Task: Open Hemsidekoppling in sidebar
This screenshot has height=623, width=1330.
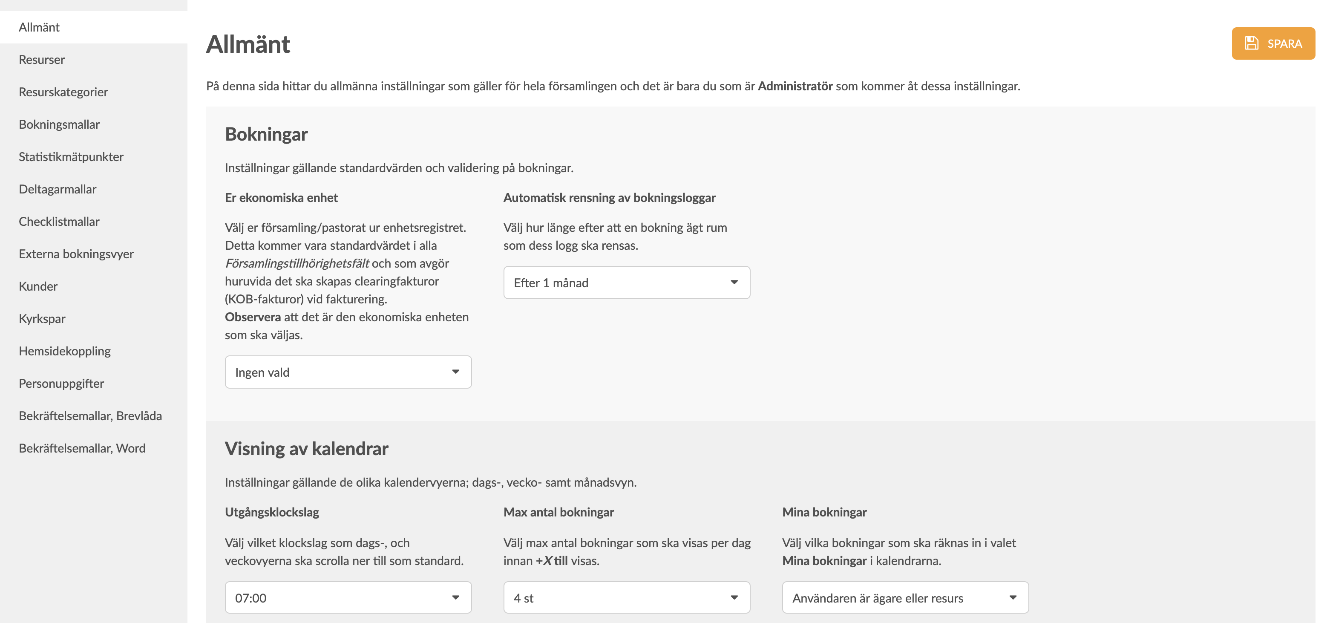Action: pyautogui.click(x=64, y=351)
